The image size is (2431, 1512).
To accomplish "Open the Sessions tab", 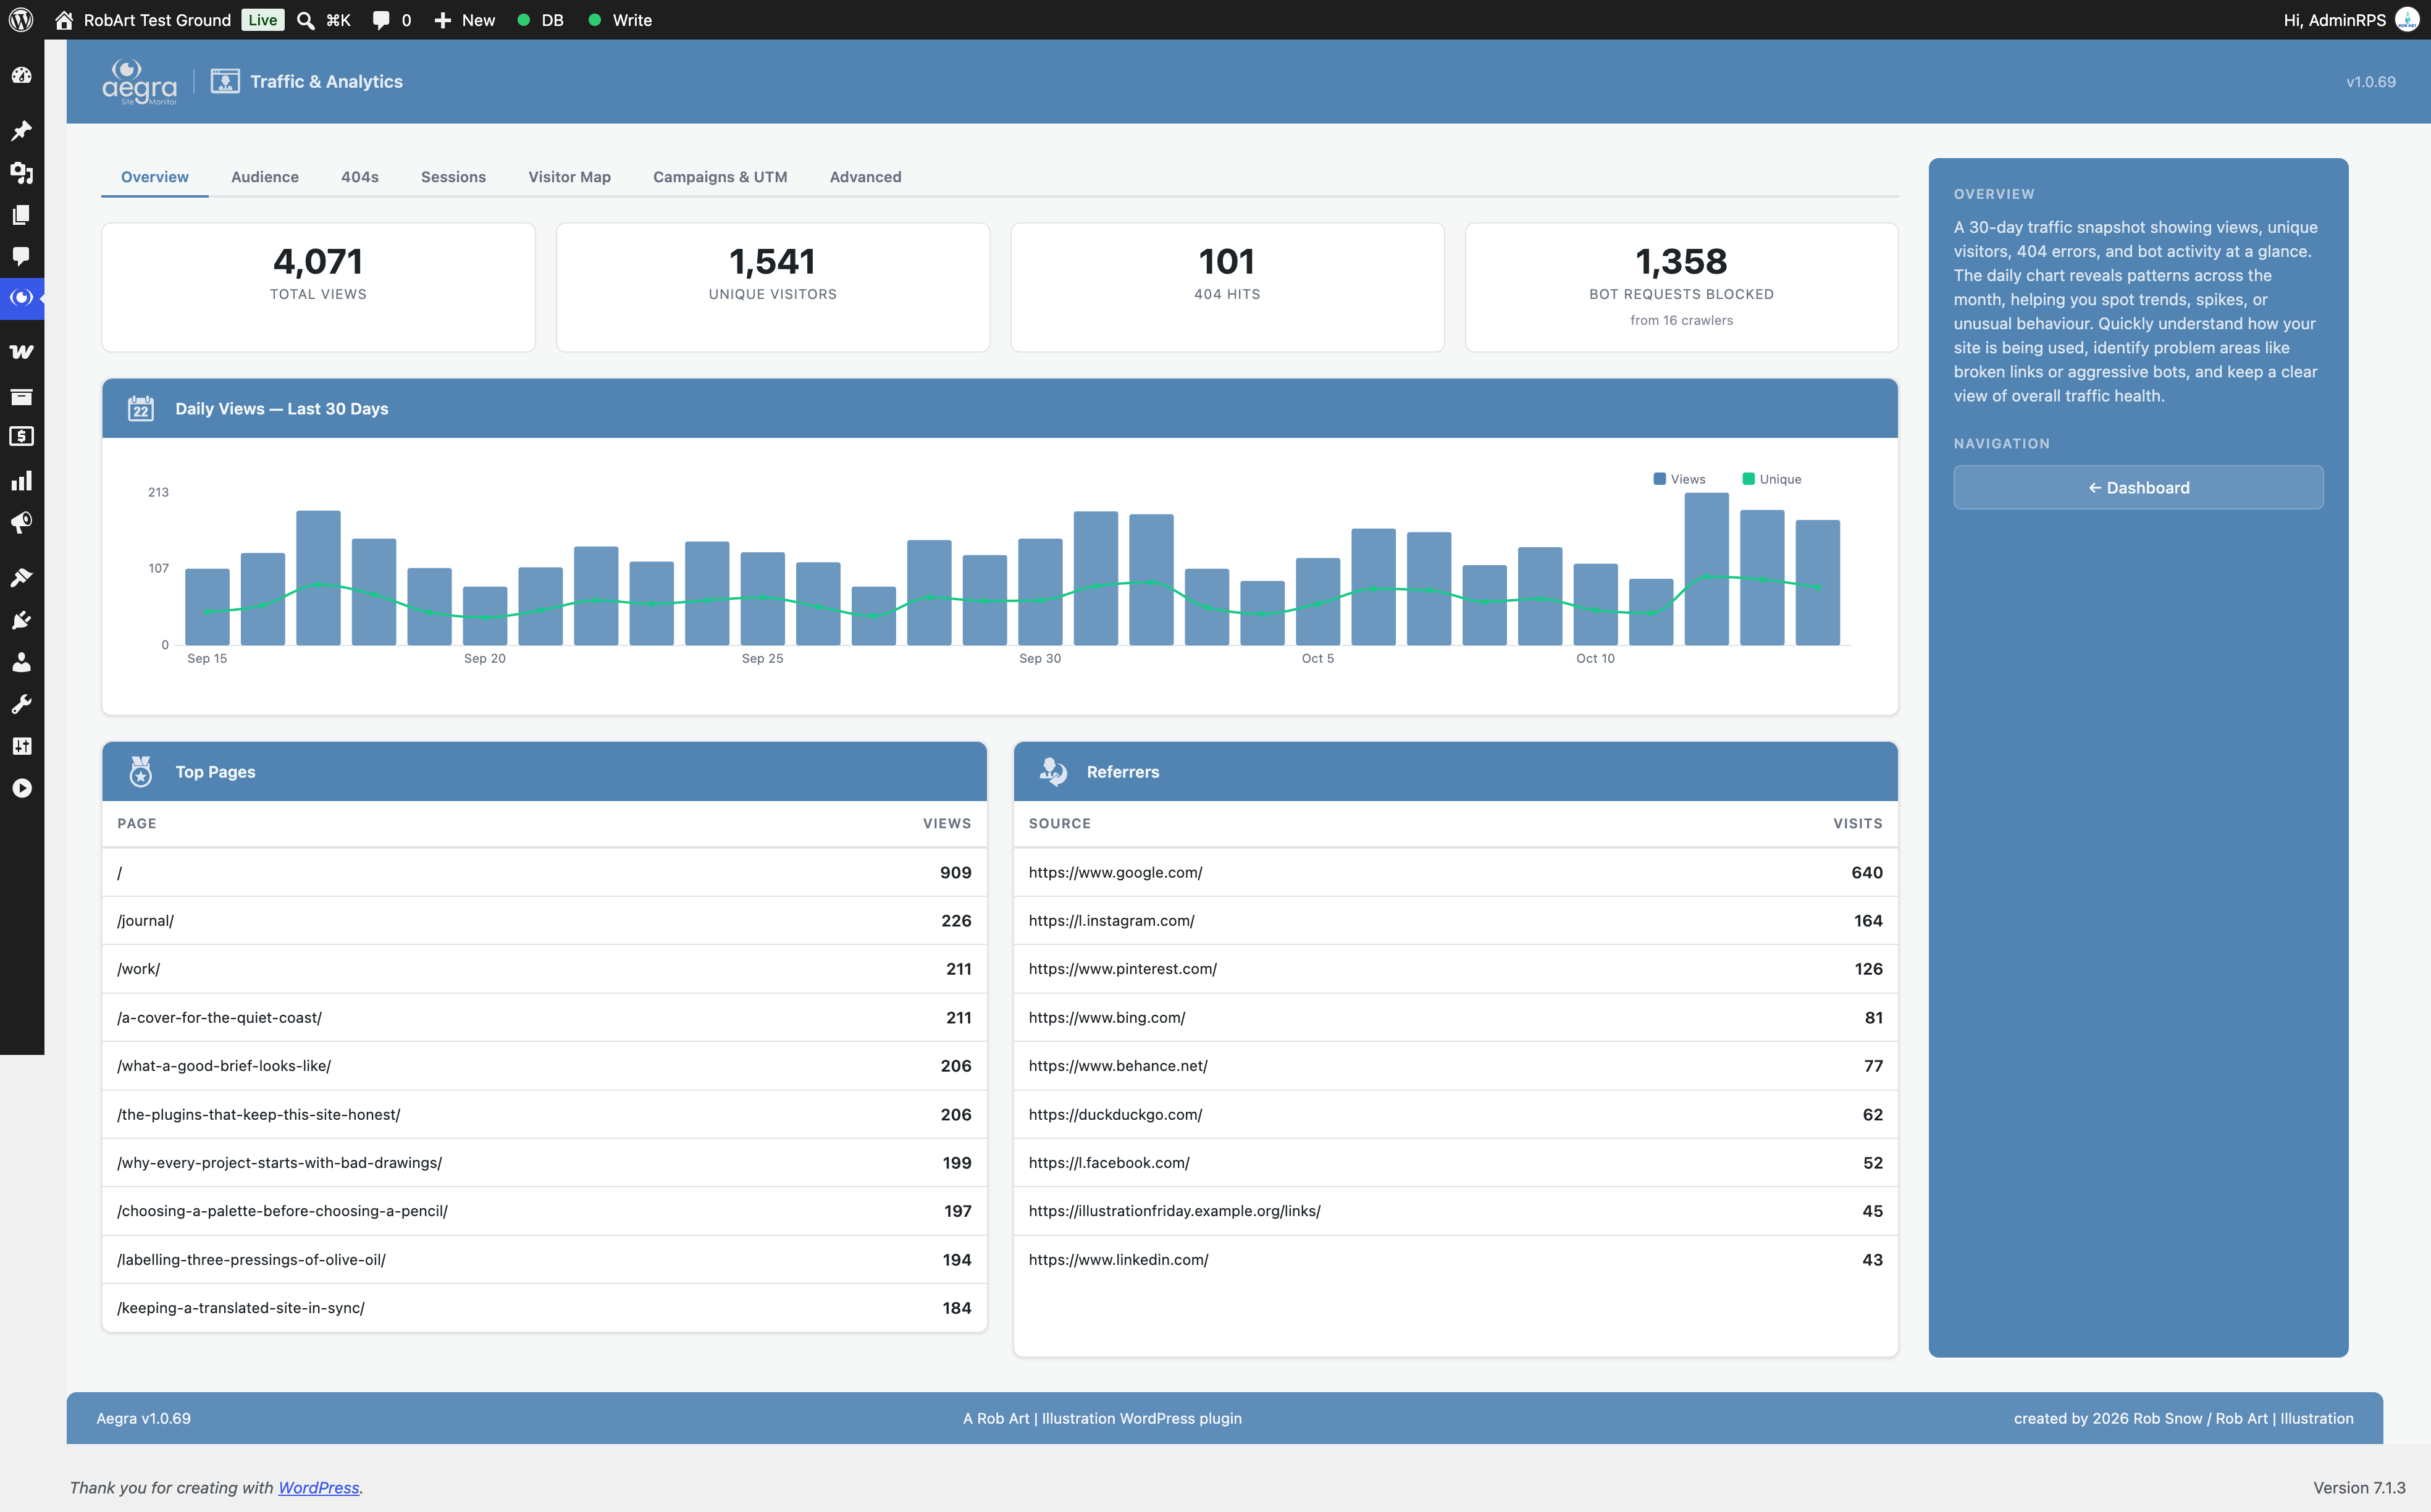I will (453, 177).
